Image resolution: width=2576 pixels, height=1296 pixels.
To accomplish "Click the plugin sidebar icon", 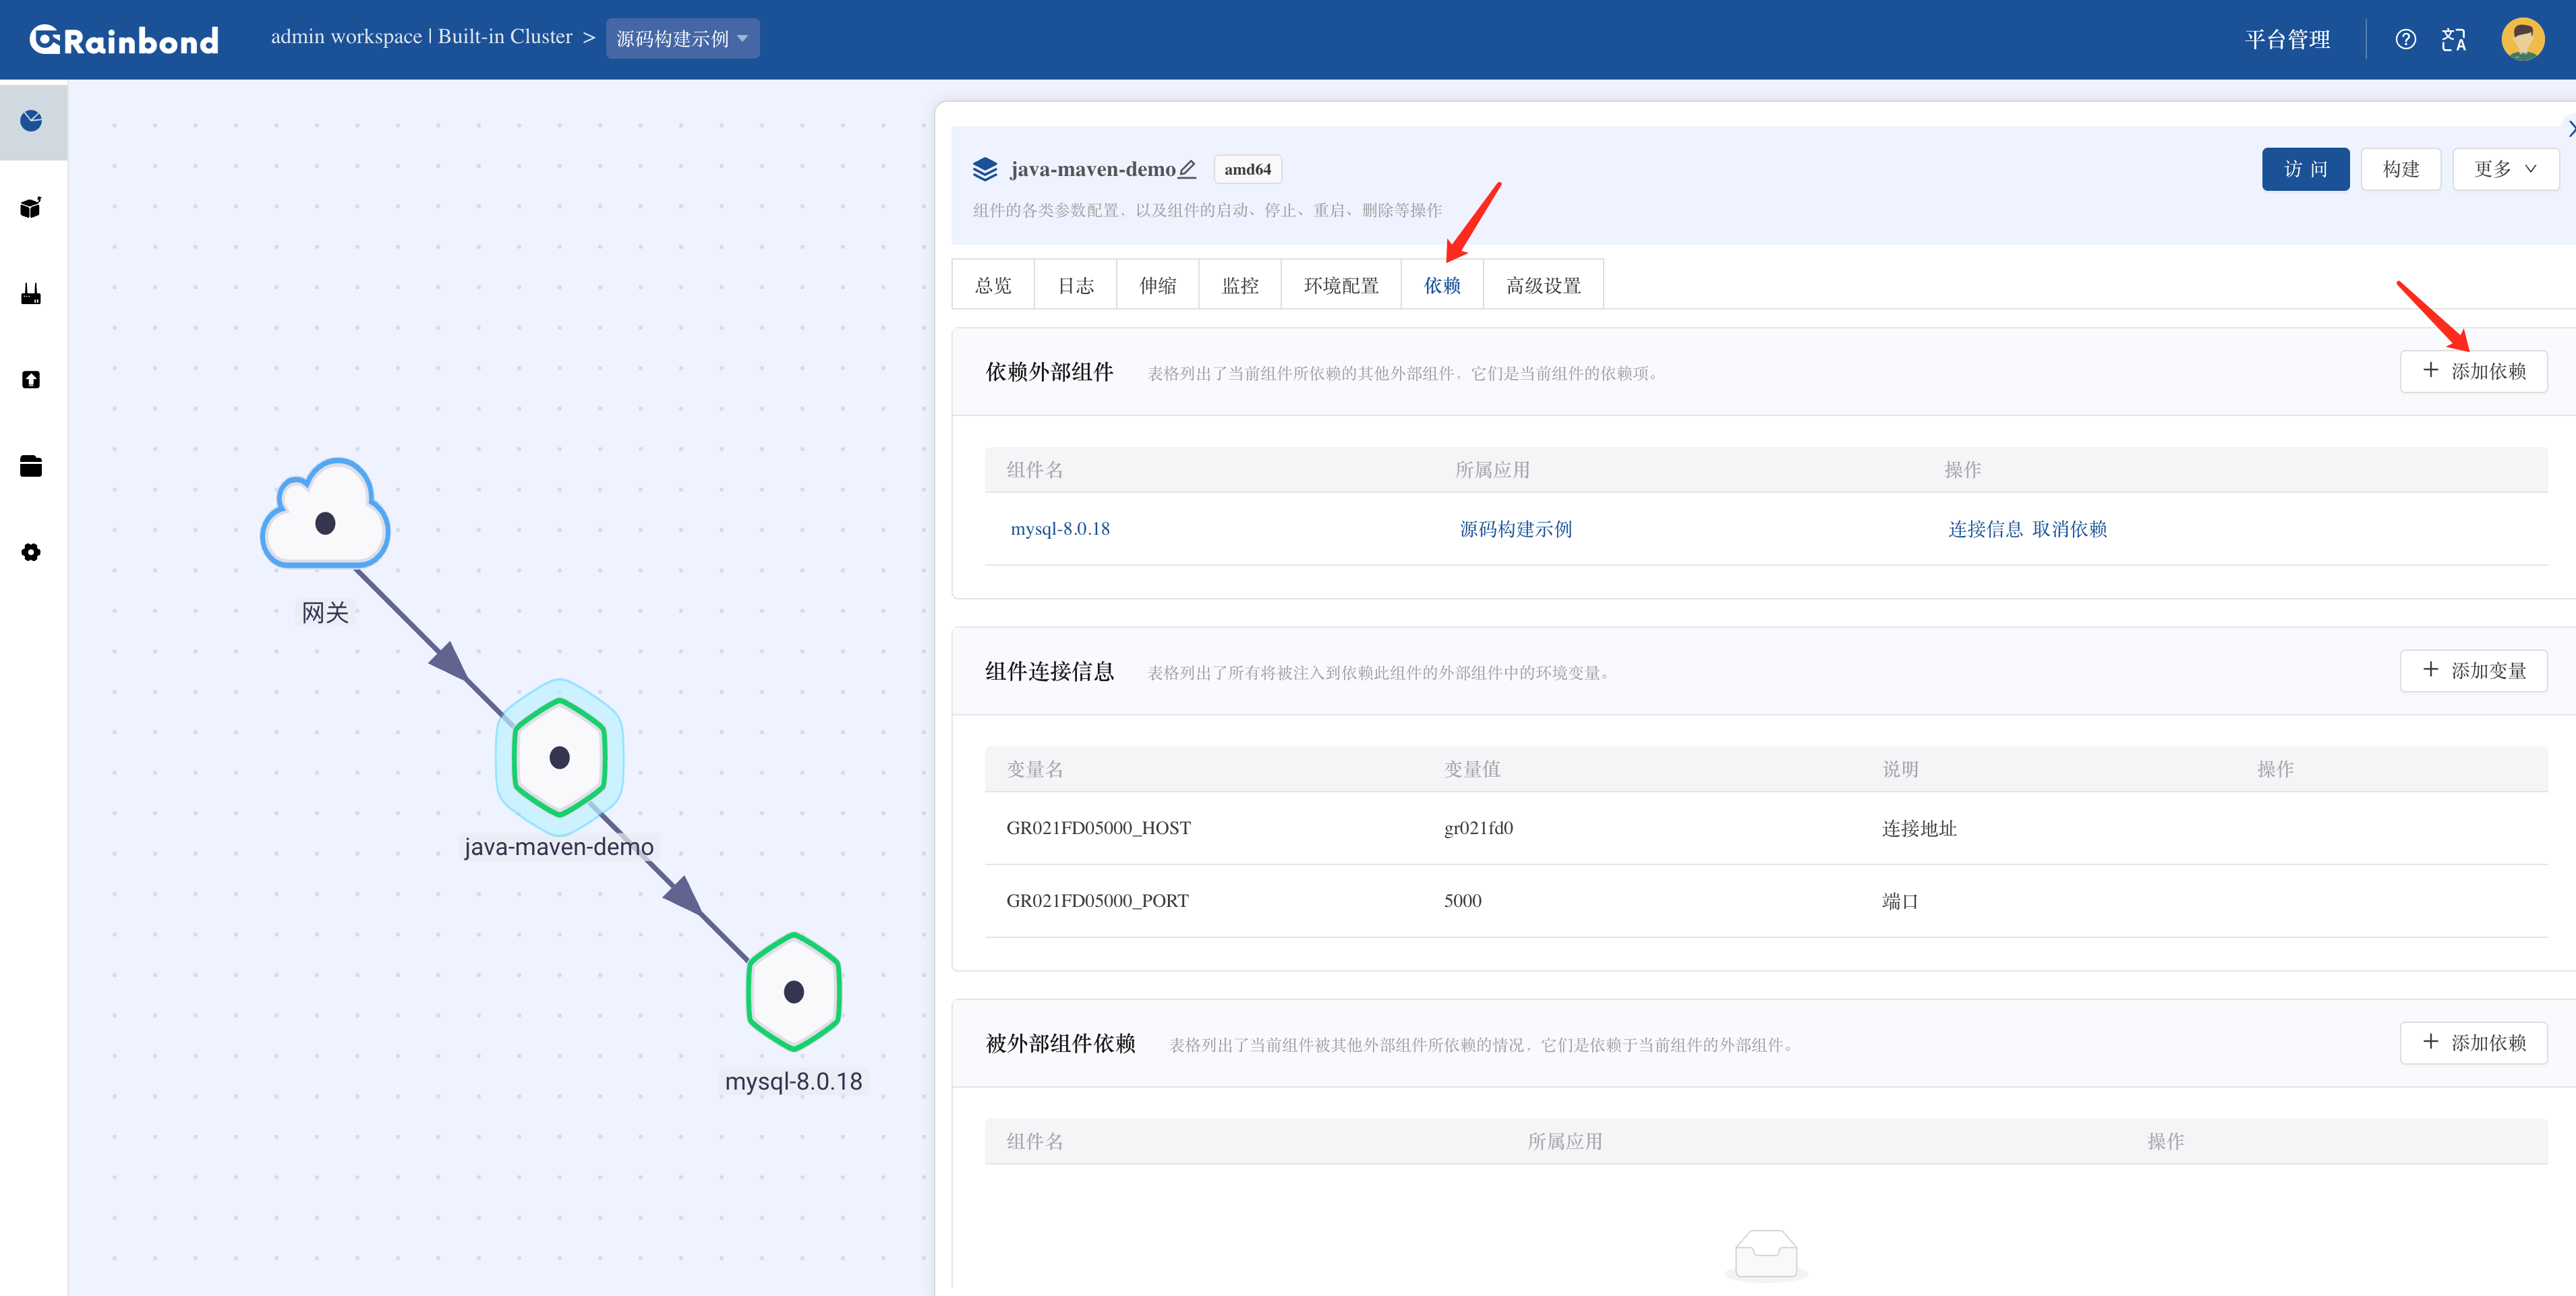I will 32,294.
